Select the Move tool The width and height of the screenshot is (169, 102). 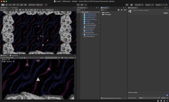pyautogui.click(x=7, y=5)
